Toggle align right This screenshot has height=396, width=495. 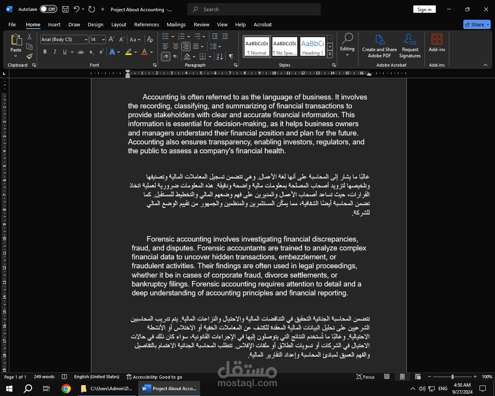point(186,46)
